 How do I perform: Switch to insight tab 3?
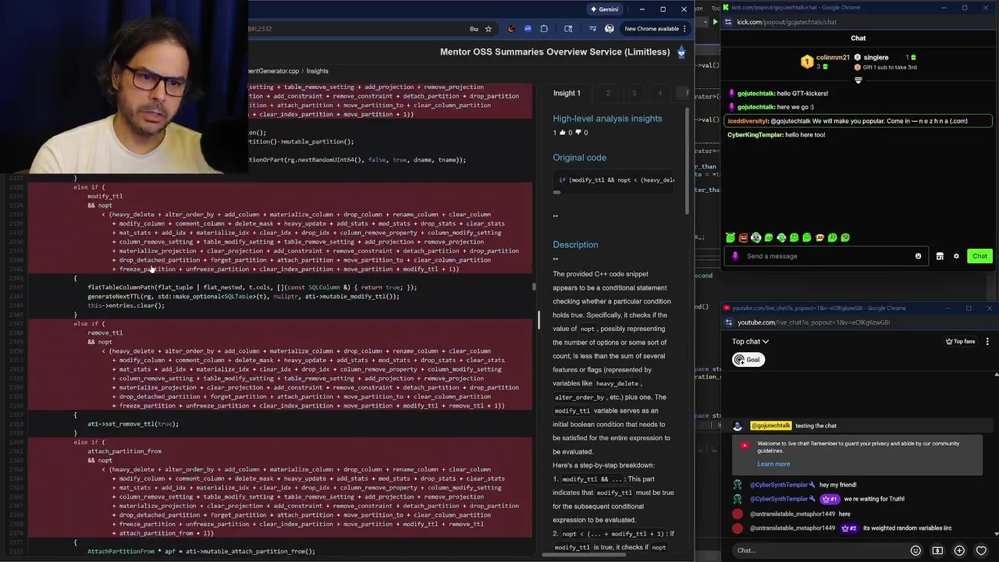tap(634, 93)
